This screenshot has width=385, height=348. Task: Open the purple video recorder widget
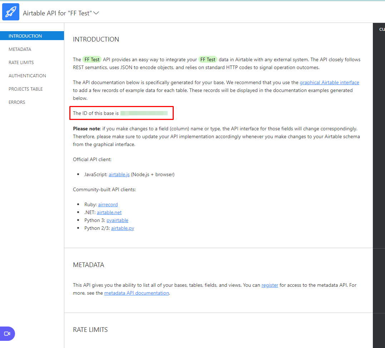pyautogui.click(x=7, y=333)
